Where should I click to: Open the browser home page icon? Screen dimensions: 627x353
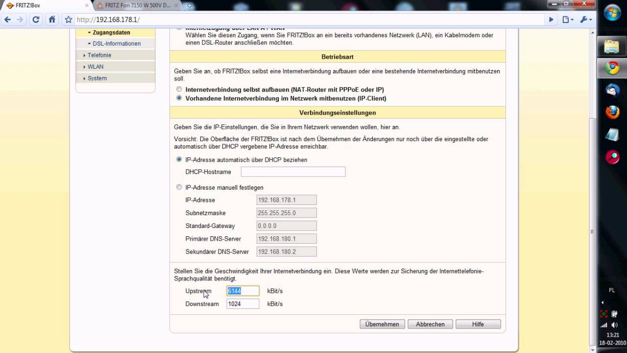(52, 20)
